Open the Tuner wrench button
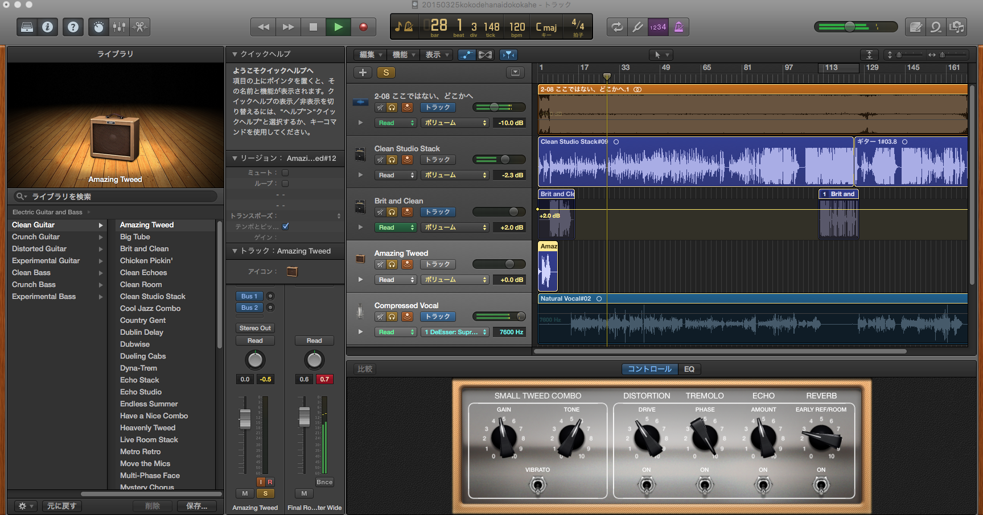The image size is (983, 515). 637,27
